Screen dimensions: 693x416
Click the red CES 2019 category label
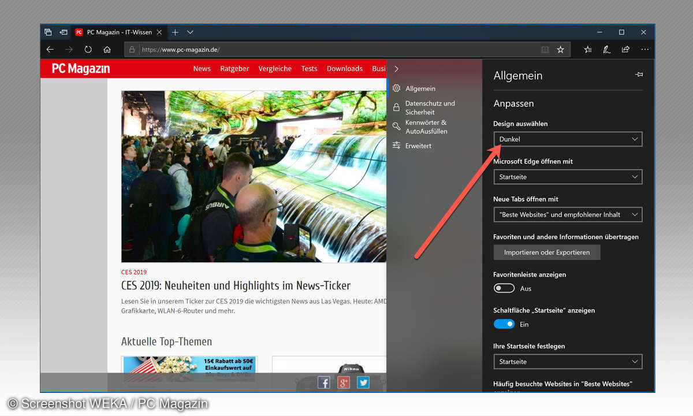(134, 272)
